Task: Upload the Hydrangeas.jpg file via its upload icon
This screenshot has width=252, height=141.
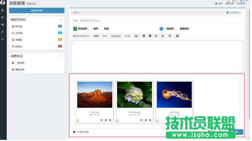Action: click(141, 120)
